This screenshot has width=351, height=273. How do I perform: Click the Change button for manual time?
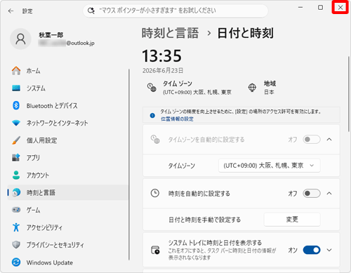[292, 220]
